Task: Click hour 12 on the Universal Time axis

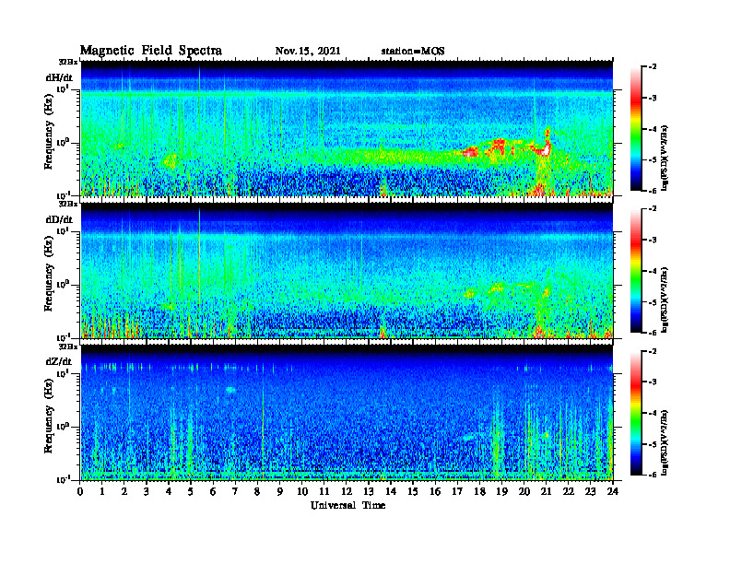Action: [347, 492]
